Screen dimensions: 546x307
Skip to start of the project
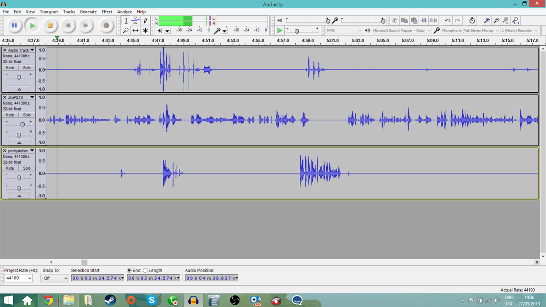tap(68, 25)
